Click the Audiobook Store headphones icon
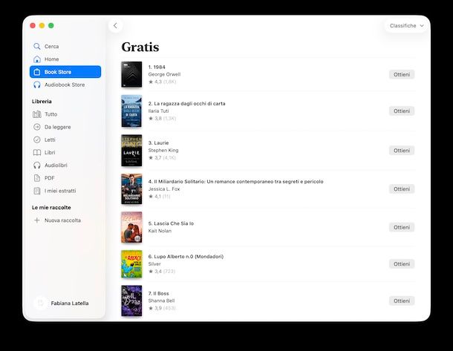The width and height of the screenshot is (453, 351). click(36, 85)
